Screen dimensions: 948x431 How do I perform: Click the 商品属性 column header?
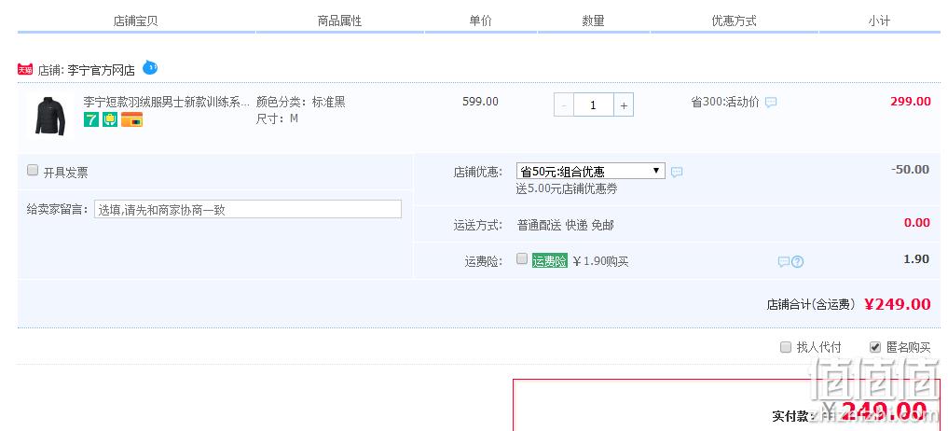tap(340, 21)
